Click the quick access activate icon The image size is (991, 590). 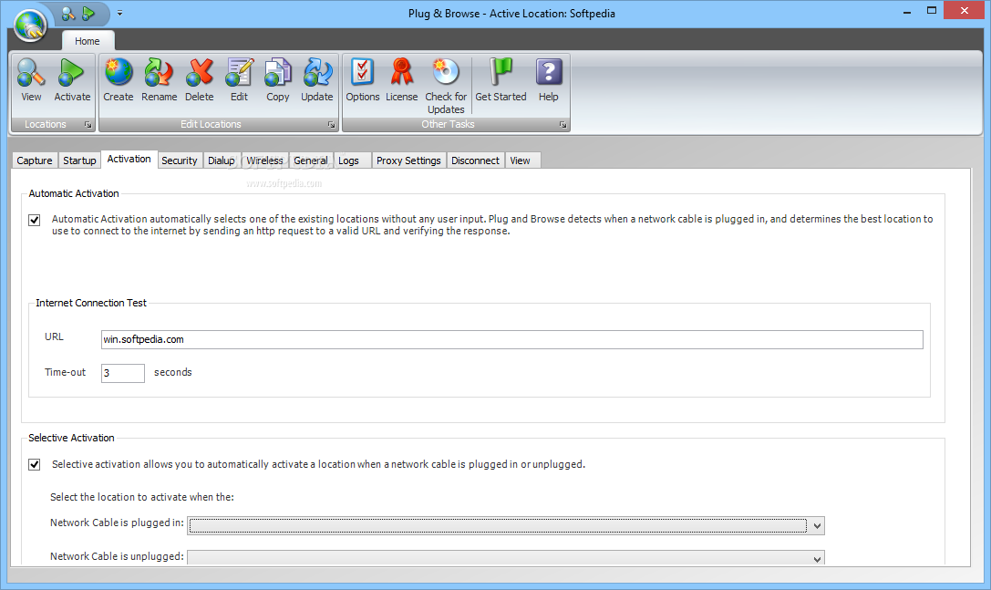click(88, 14)
